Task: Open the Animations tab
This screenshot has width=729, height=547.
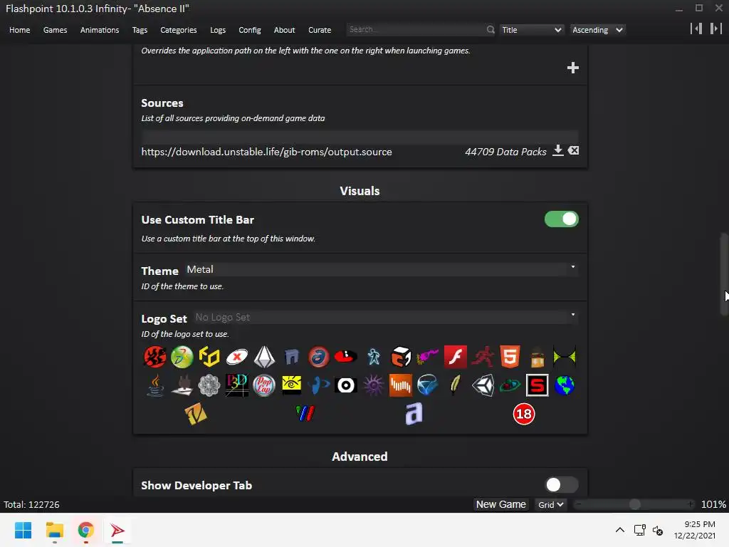Action: click(x=100, y=30)
